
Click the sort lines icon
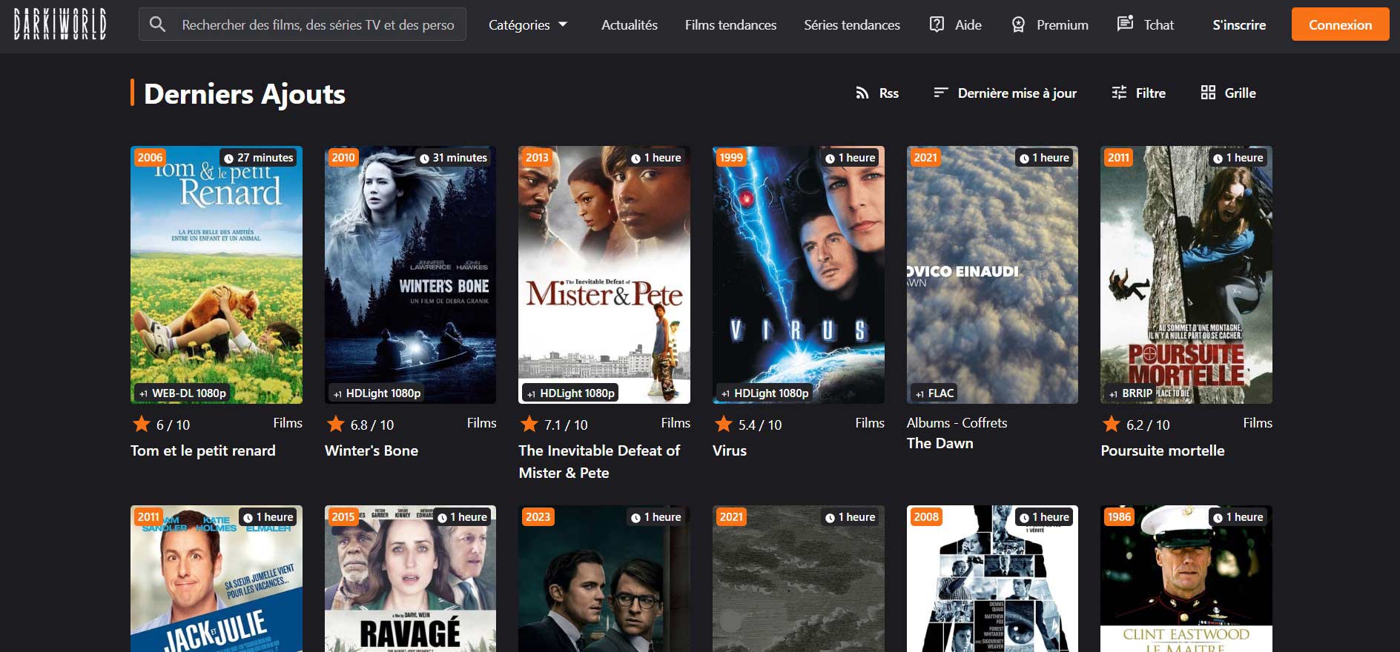(x=940, y=93)
